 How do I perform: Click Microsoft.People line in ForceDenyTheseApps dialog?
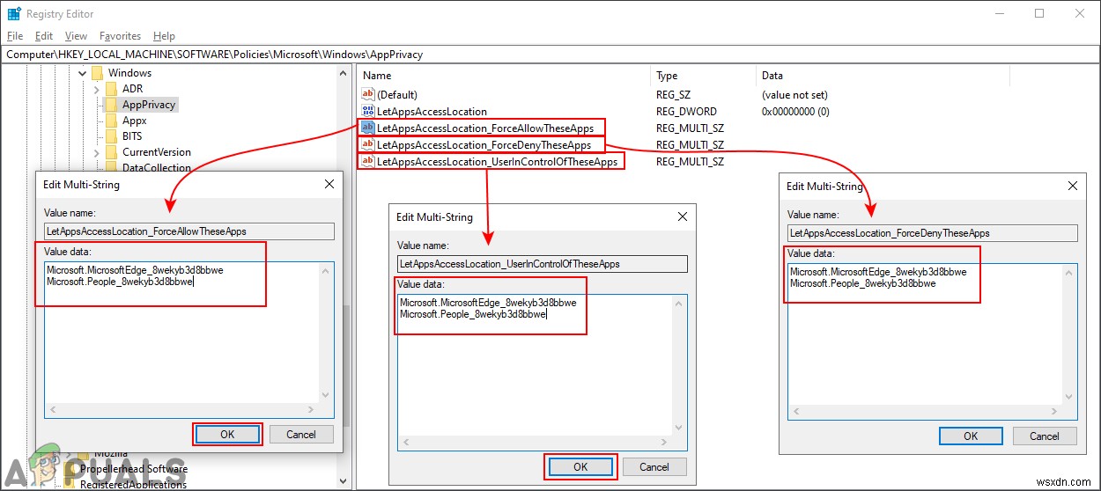862,283
